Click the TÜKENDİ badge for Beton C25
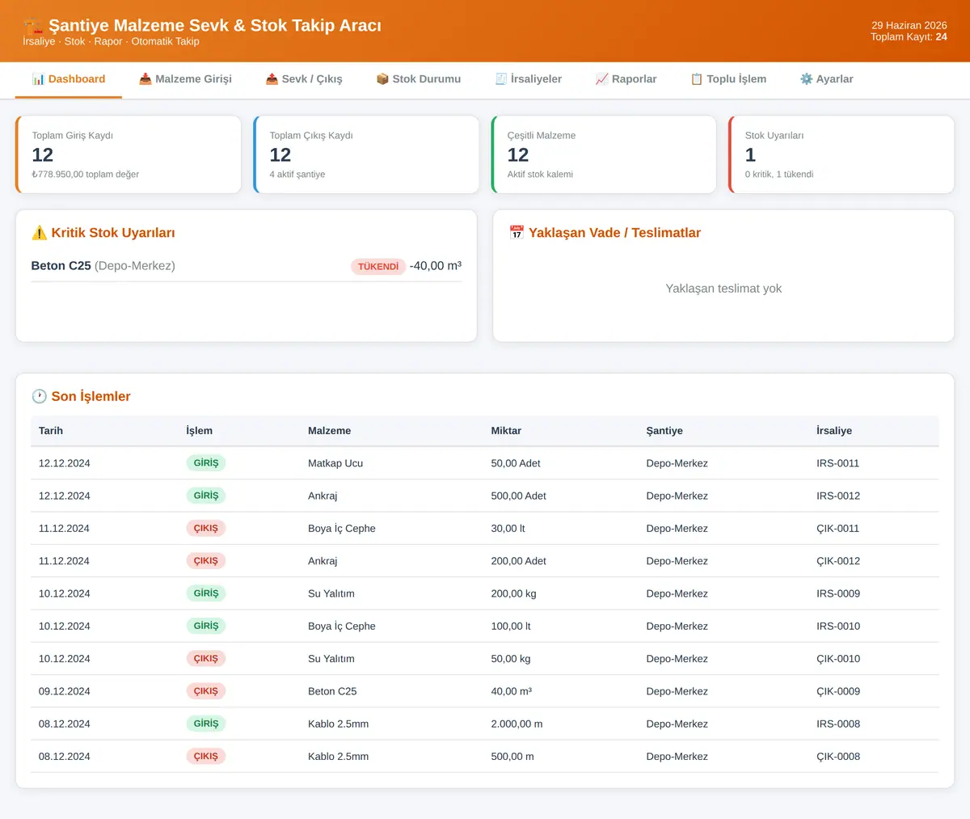970x819 pixels. coord(378,266)
